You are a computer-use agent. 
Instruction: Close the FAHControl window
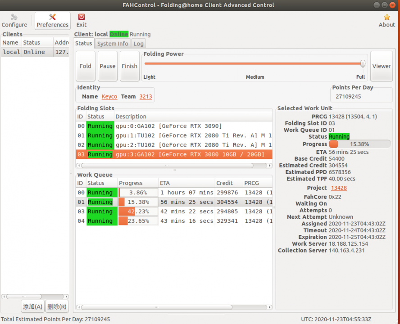click(x=393, y=5)
